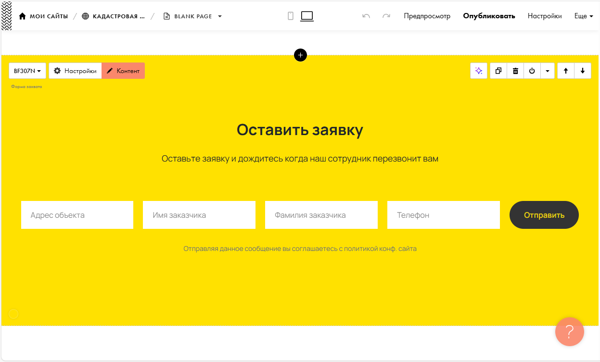Image resolution: width=600 pixels, height=362 pixels.
Task: Toggle block visibility with power icon
Action: click(532, 71)
